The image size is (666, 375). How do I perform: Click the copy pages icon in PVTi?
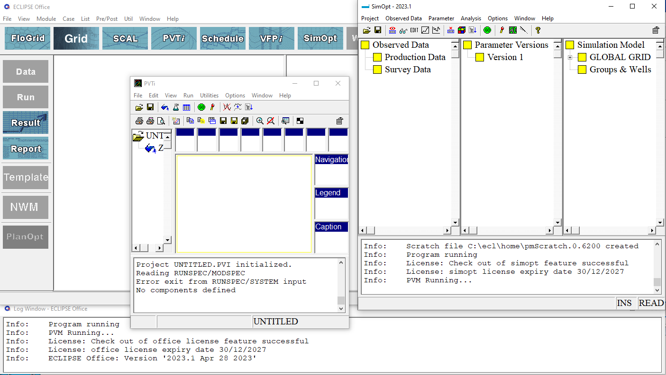coord(190,121)
